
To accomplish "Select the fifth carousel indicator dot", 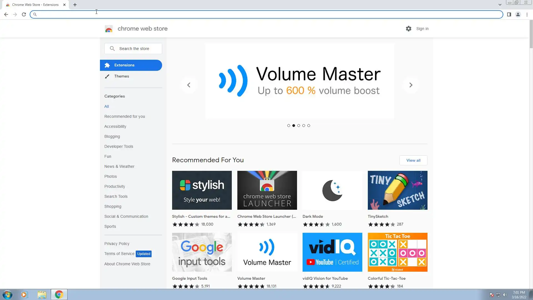I will pyautogui.click(x=309, y=126).
